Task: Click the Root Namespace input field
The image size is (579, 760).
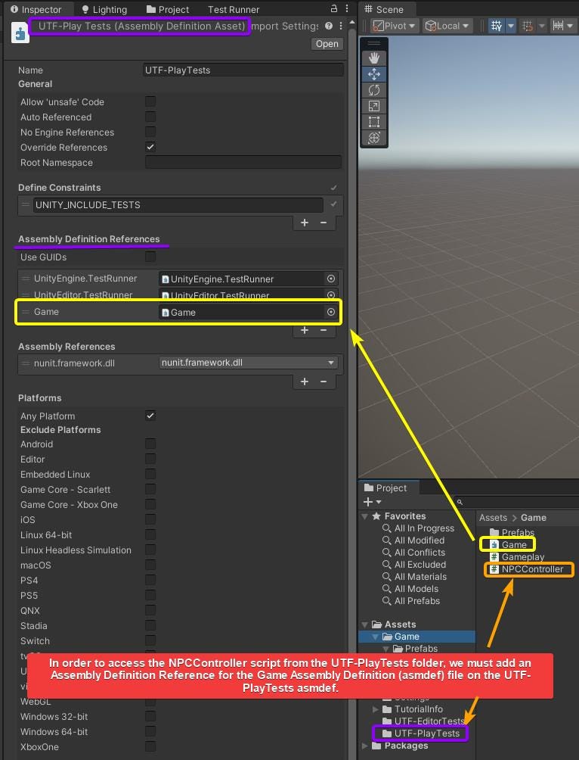Action: [x=243, y=162]
